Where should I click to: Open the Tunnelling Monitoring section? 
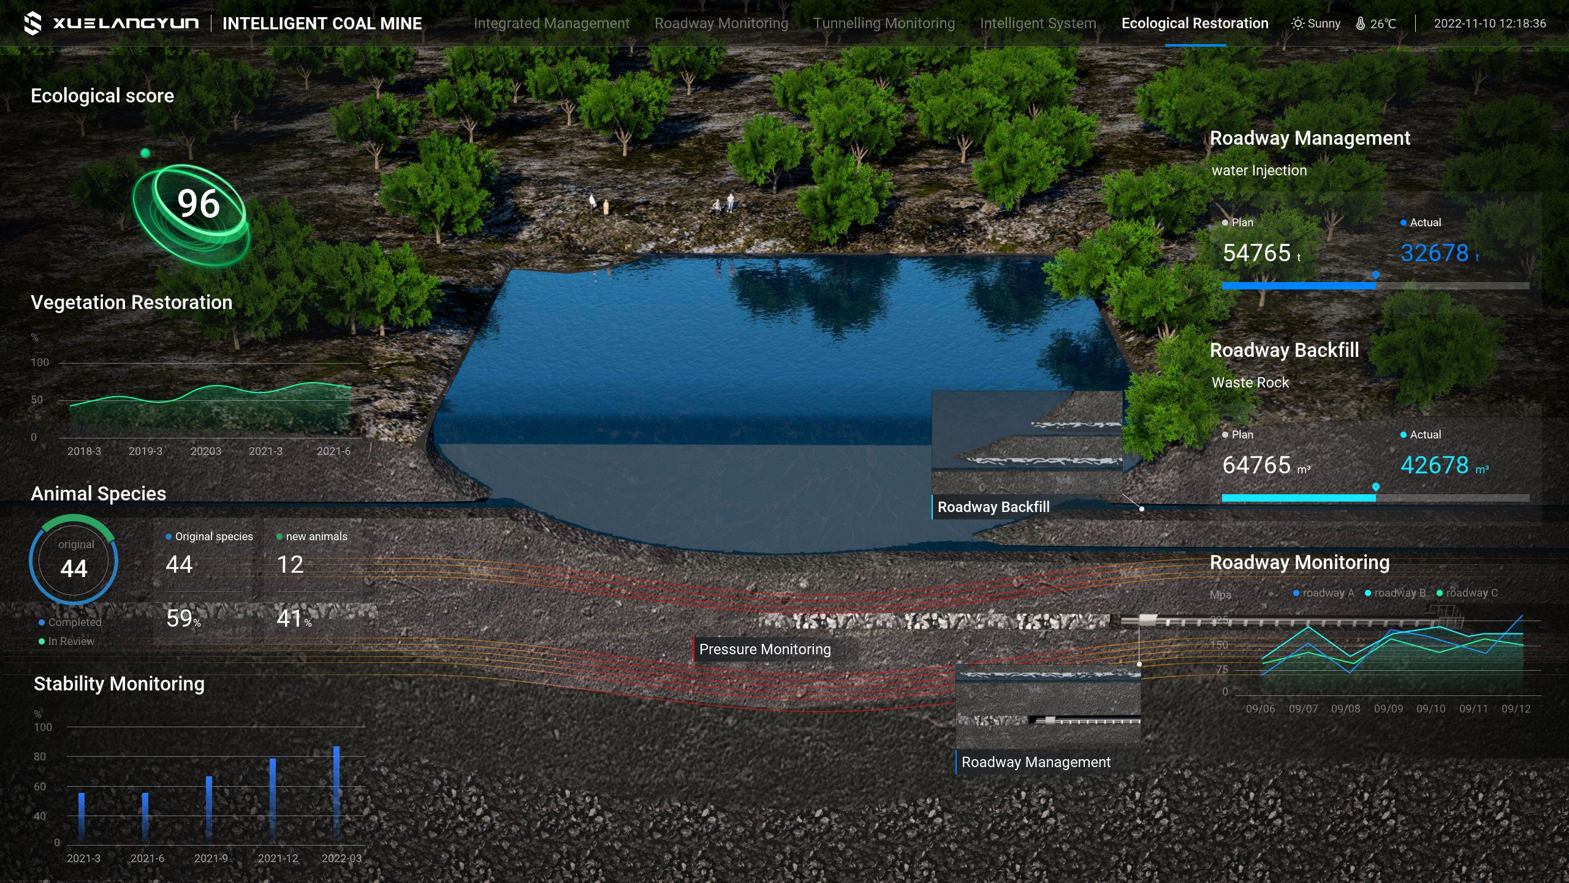click(884, 23)
